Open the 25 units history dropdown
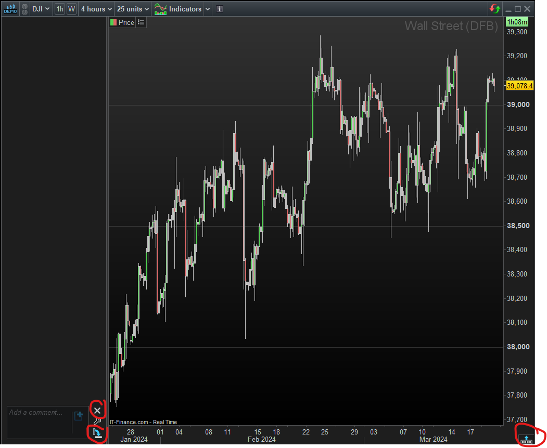 133,9
